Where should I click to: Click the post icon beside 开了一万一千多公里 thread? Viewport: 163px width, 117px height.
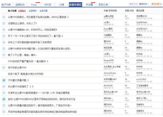point(4,36)
